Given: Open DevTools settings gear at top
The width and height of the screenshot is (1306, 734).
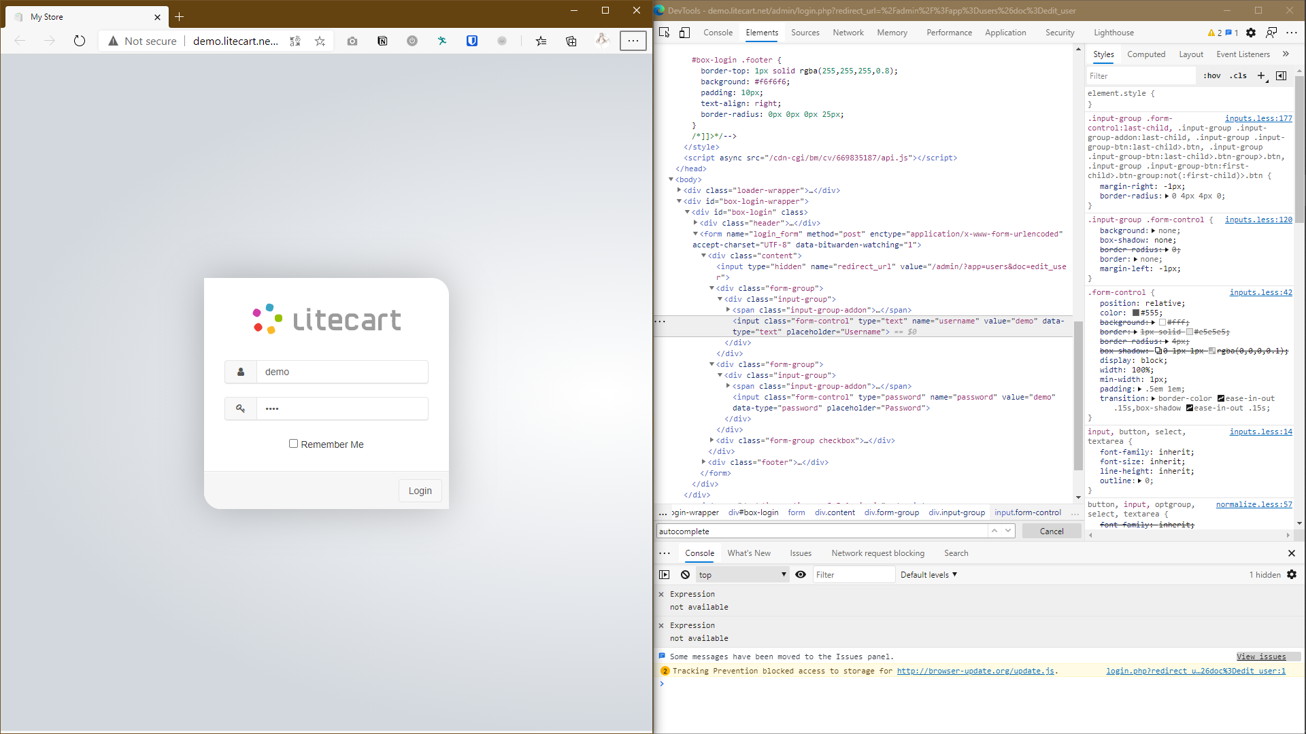Looking at the screenshot, I should pyautogui.click(x=1251, y=33).
